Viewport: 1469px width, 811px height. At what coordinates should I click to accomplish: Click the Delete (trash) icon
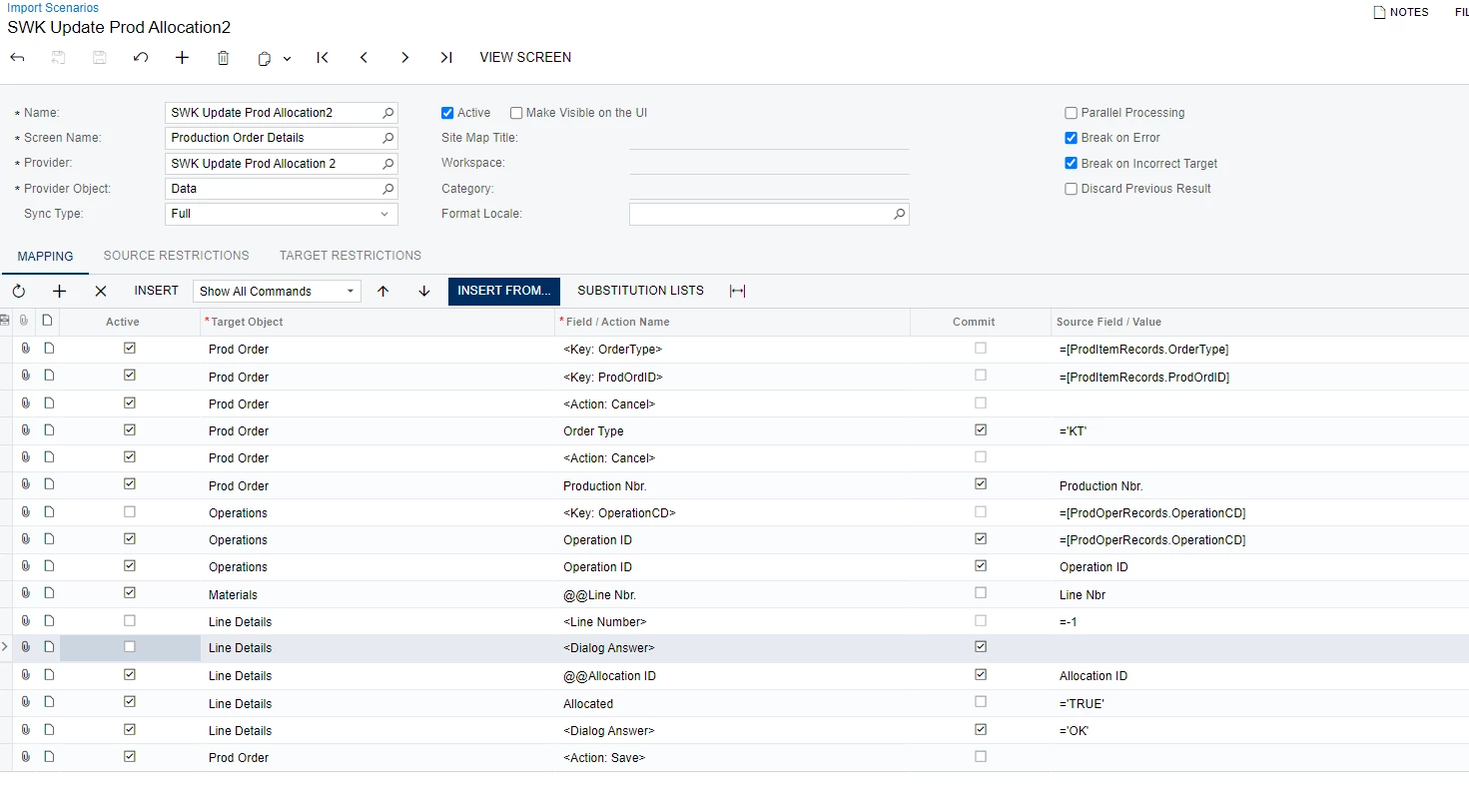[x=223, y=57]
